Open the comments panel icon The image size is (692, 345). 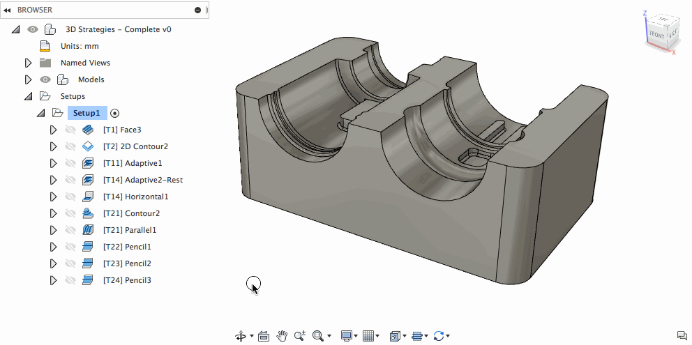682,336
